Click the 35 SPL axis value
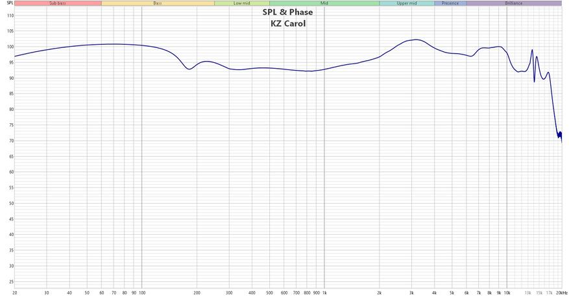 pos(11,250)
